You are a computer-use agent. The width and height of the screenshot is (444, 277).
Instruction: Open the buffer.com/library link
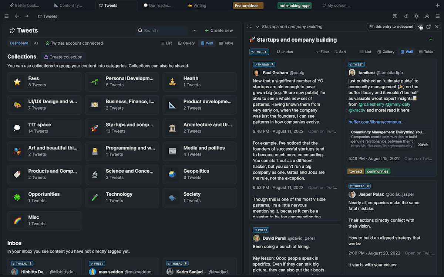tap(376, 122)
